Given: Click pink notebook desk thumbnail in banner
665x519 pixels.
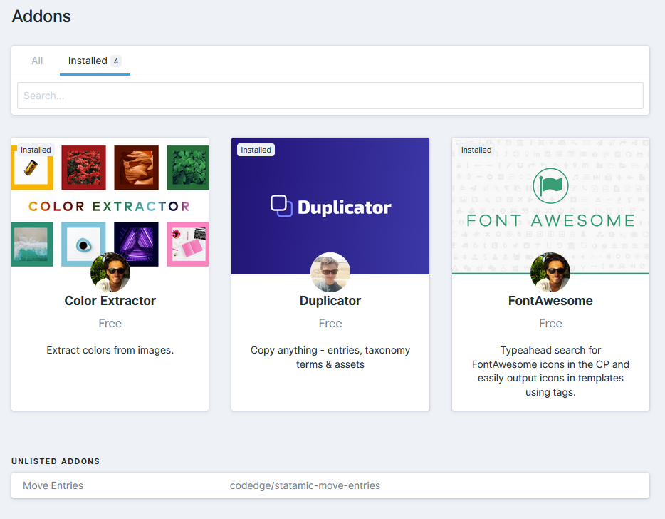Looking at the screenshot, I should coord(188,245).
